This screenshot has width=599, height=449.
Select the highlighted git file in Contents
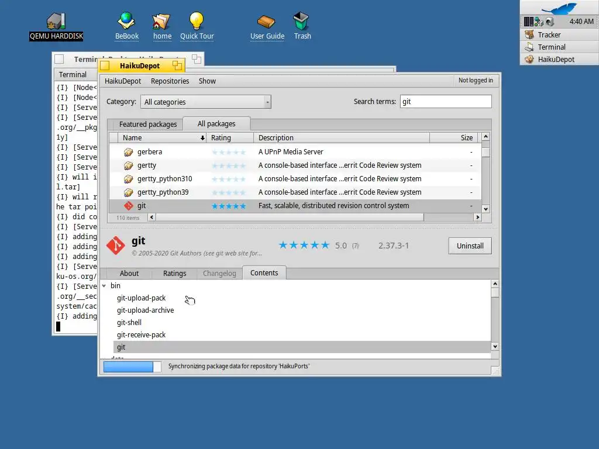(x=302, y=347)
